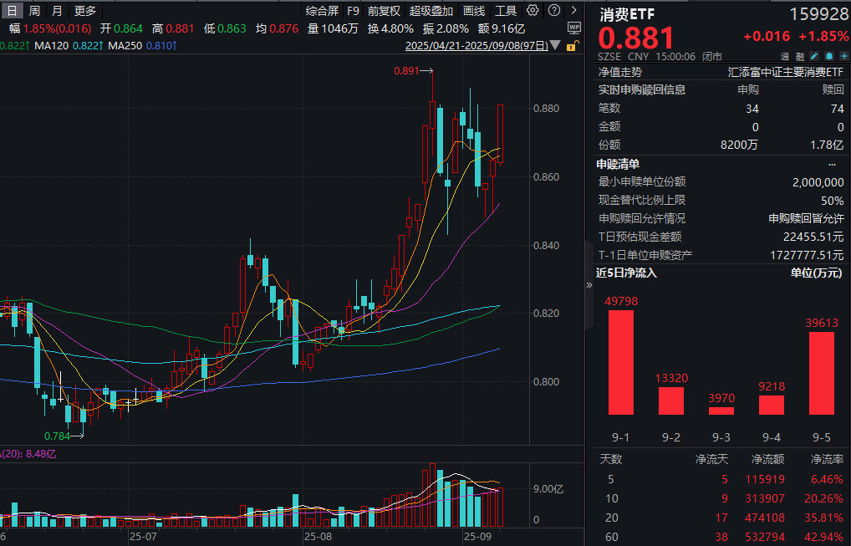Open the 工具 tools menu

point(507,10)
